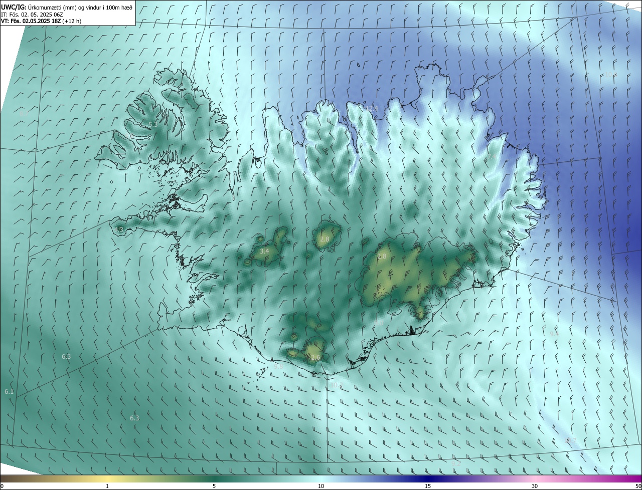Click the color scale label 50
Viewport: 642px width, 490px height.
(x=638, y=486)
